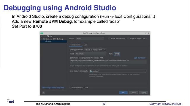Image resolution: width=190 pixels, height=106 pixels.
Task: Click the slide page number 12
Action: coord(104,104)
